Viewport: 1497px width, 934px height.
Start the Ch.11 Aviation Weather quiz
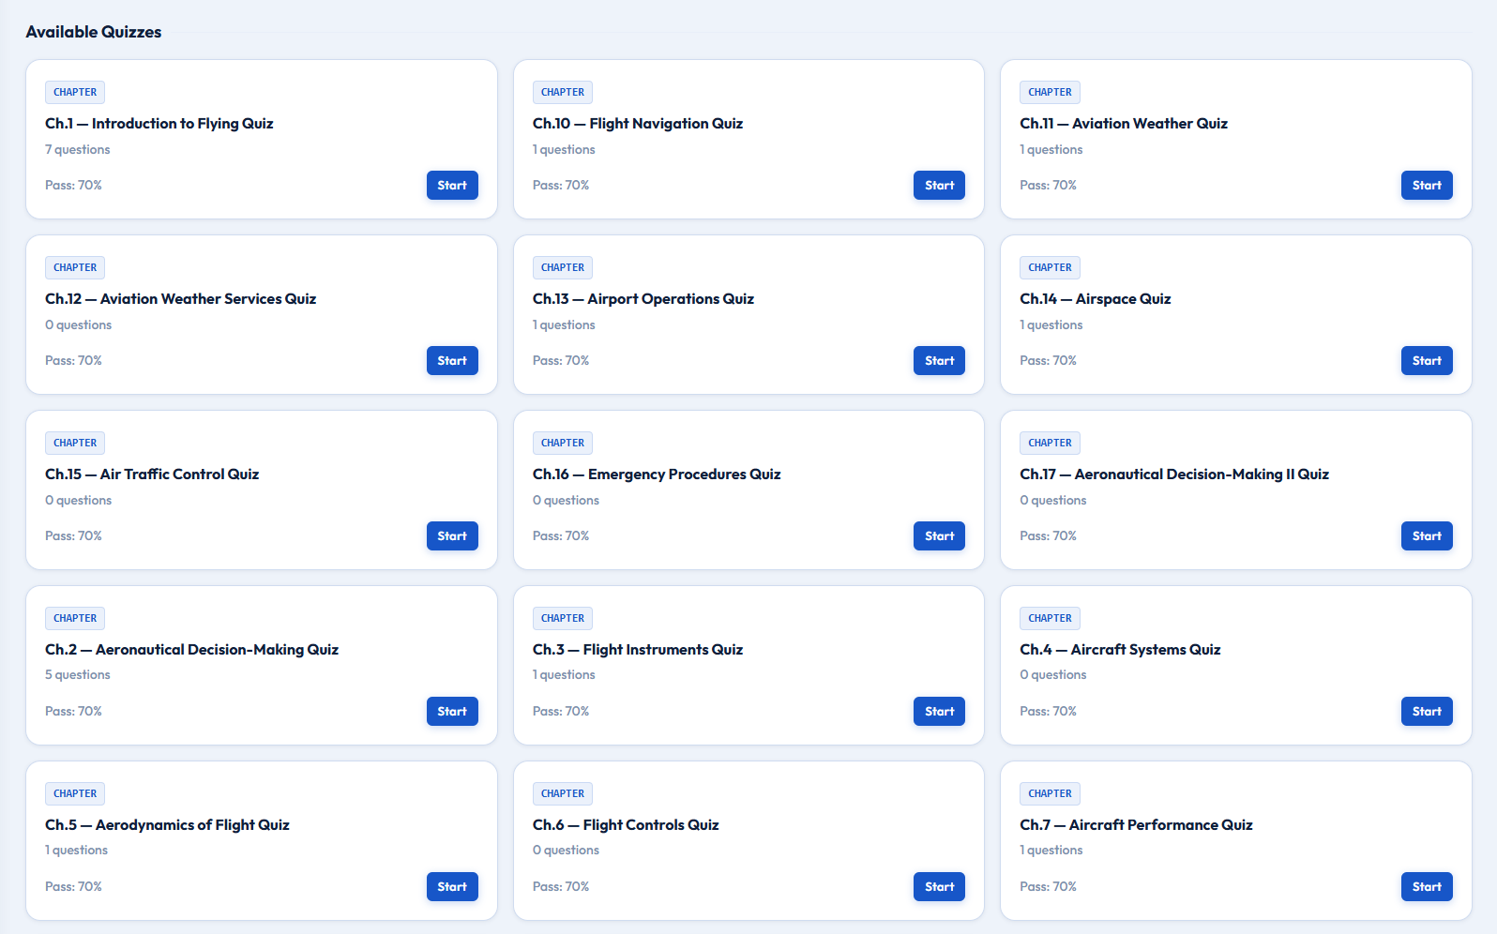pyautogui.click(x=1426, y=186)
